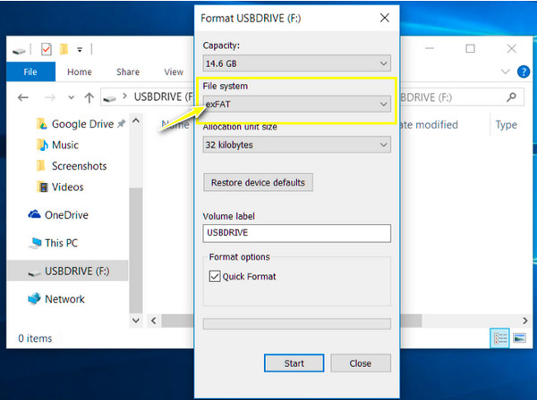Screen dimensions: 537x400
Task: Click the search magnifier icon
Action: pos(512,97)
